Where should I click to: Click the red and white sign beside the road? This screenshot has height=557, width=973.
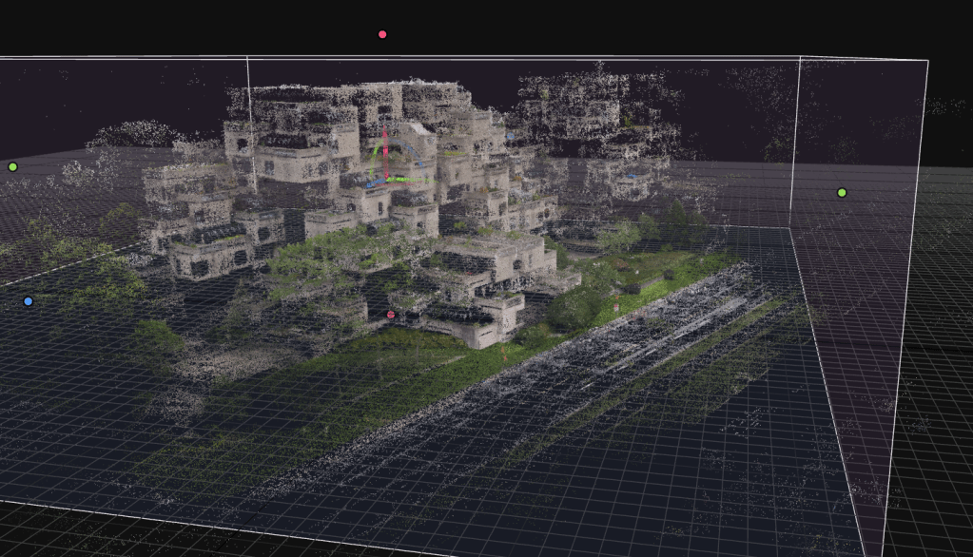[x=616, y=307]
